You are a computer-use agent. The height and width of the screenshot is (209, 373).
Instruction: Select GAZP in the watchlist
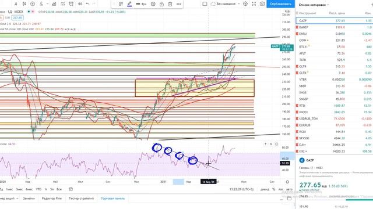334,21
